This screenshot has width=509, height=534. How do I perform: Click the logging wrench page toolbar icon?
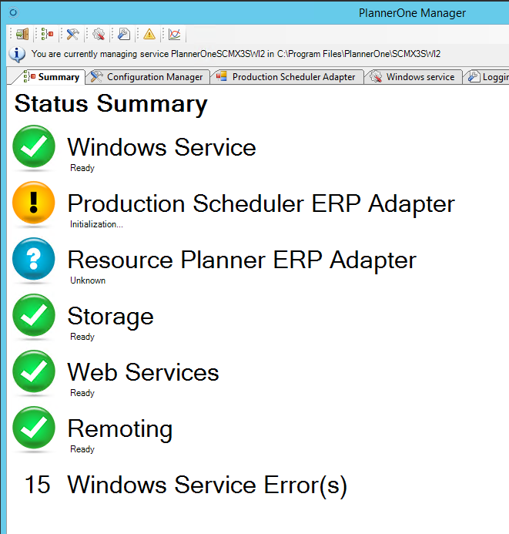[x=124, y=34]
